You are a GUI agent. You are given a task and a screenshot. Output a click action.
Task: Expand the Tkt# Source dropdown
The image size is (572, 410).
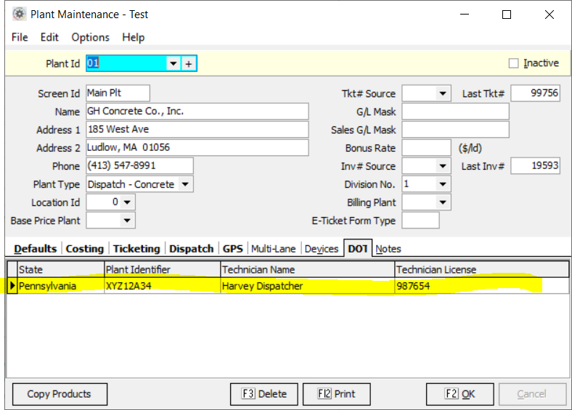point(443,94)
